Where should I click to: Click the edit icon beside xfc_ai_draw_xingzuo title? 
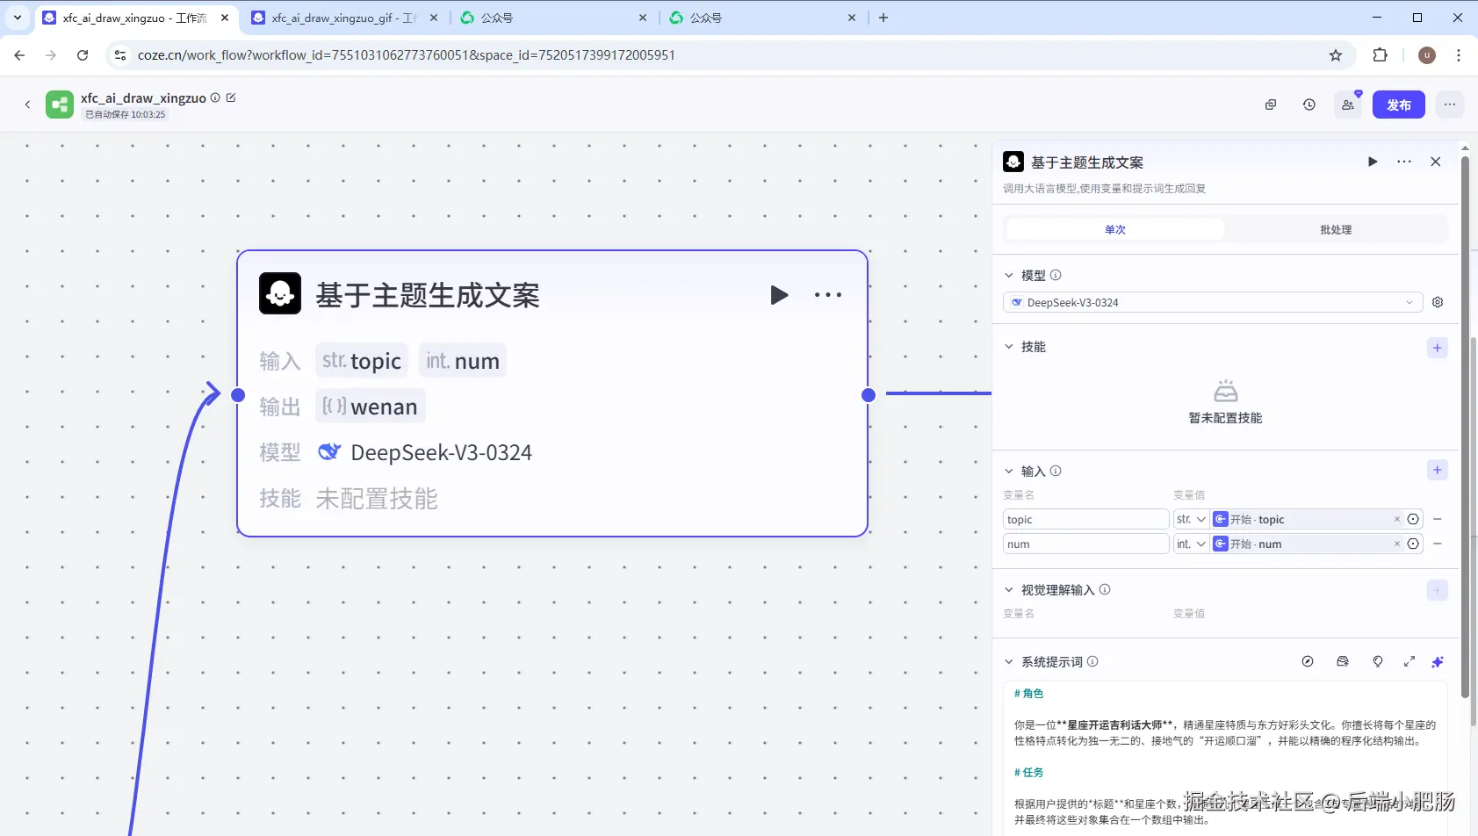pos(231,97)
